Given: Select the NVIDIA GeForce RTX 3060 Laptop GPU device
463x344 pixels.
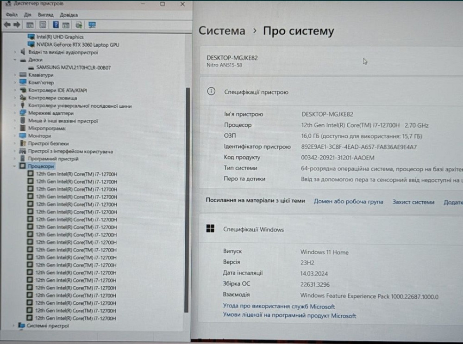Looking at the screenshot, I should [x=77, y=44].
